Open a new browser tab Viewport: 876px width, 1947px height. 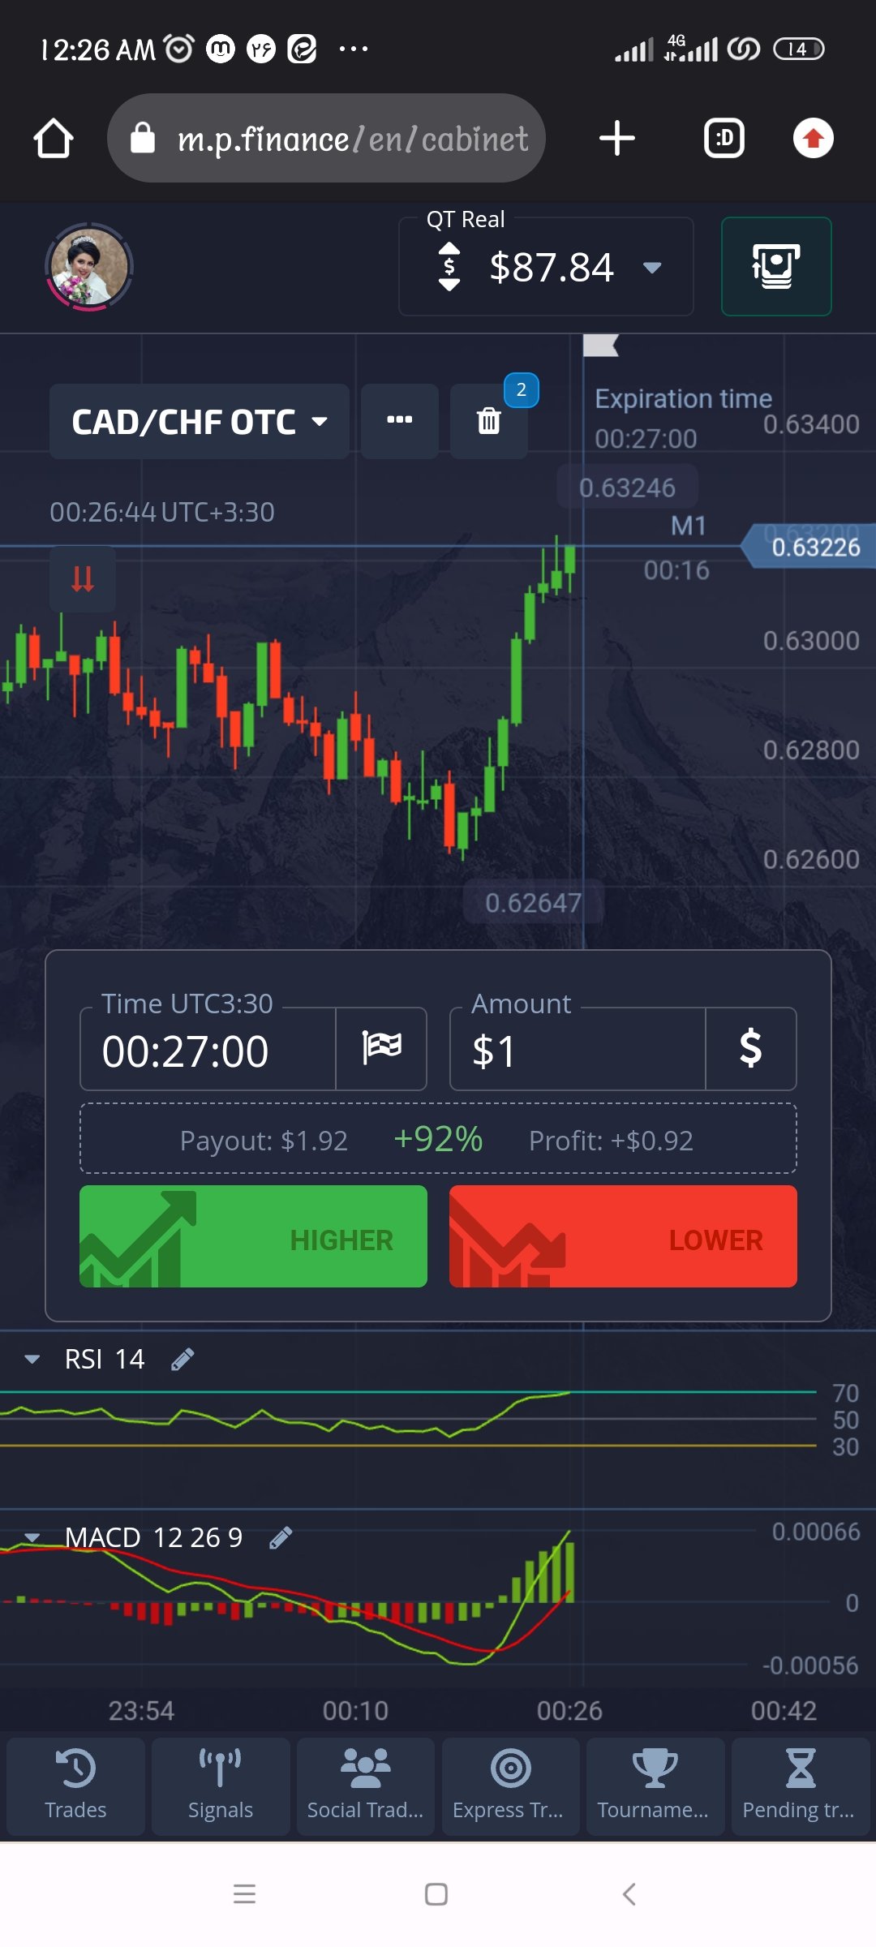[616, 139]
